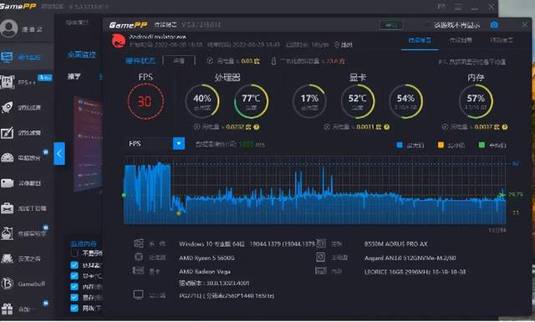Uncheck the last monitoring content checkbox
The image size is (535, 322).
pyautogui.click(x=74, y=308)
